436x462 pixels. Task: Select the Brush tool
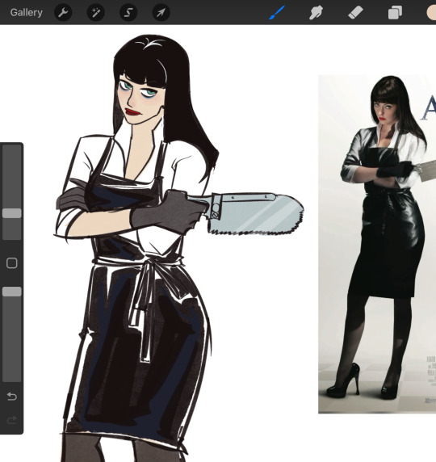point(277,13)
